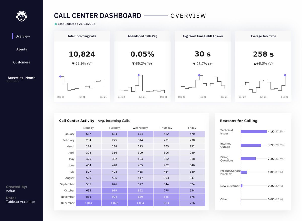This screenshot has width=302, height=221.
Task: Select the Tuesday column header
Action: coord(114,128)
